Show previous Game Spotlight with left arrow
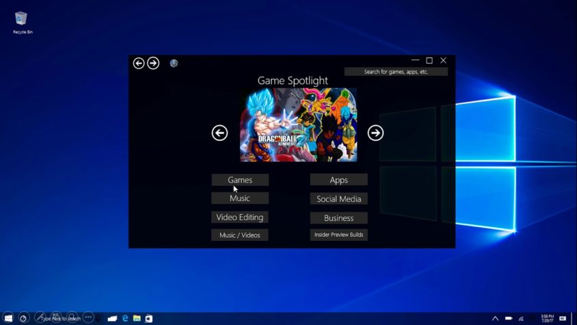577x325 pixels. (219, 133)
